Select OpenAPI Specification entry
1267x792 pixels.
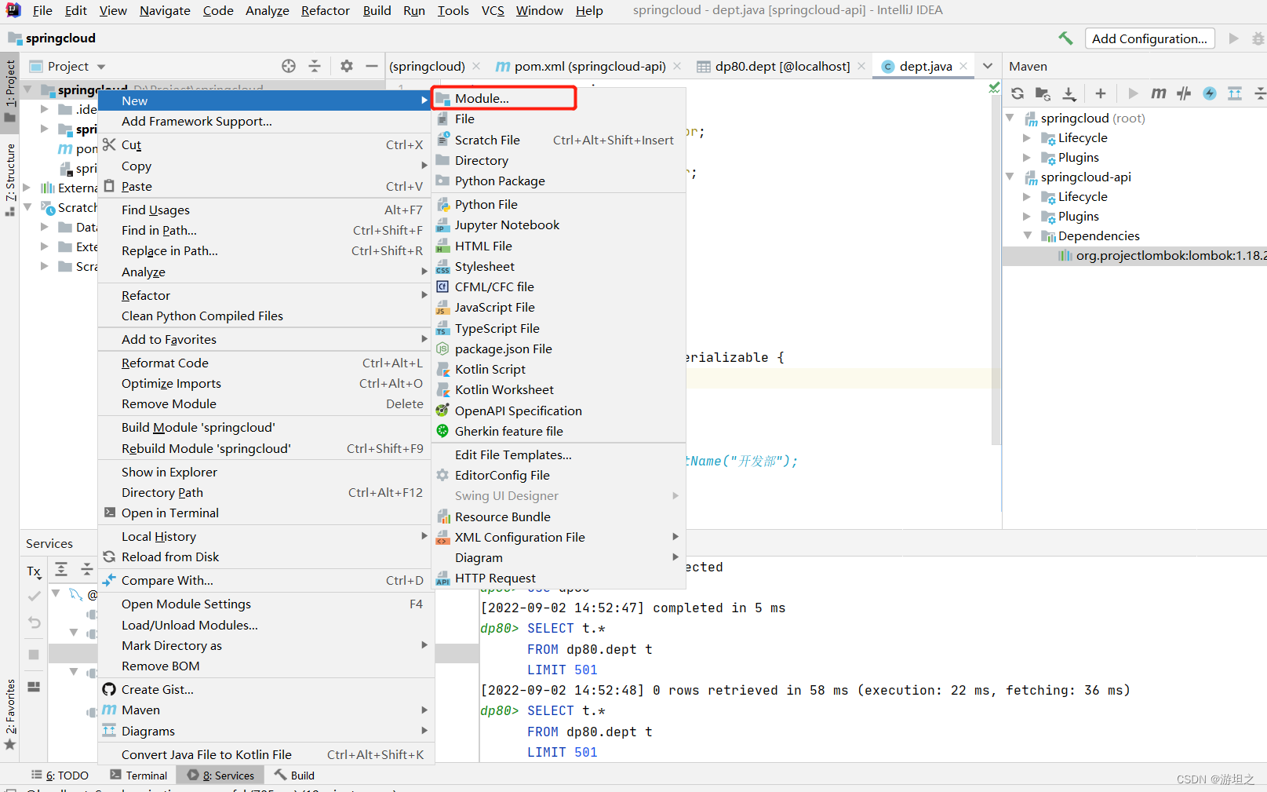tap(559, 411)
